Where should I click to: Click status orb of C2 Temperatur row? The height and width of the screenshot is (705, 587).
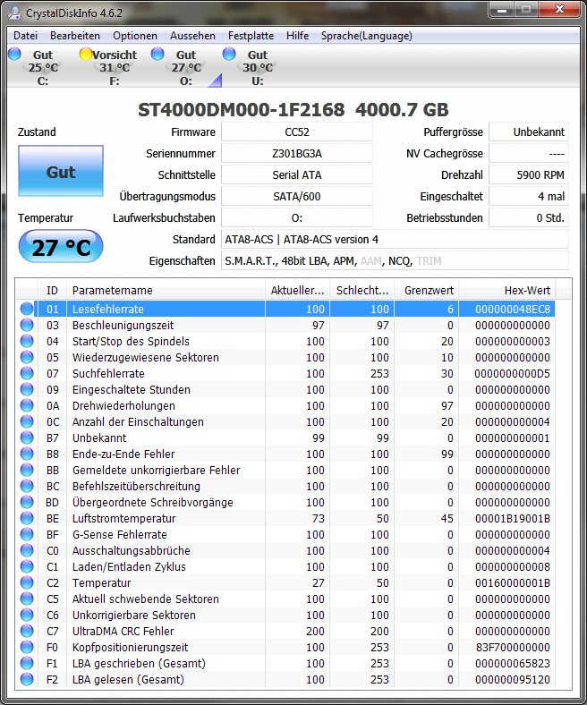click(x=27, y=582)
